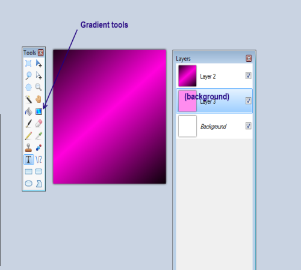Screen dimensions: 301x270
Task: Select the Magic Wand tool
Action: pyautogui.click(x=28, y=100)
